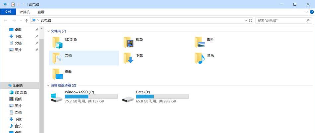Collapse the 文件夹 (7) group
This screenshot has width=315, height=133.
48,31
